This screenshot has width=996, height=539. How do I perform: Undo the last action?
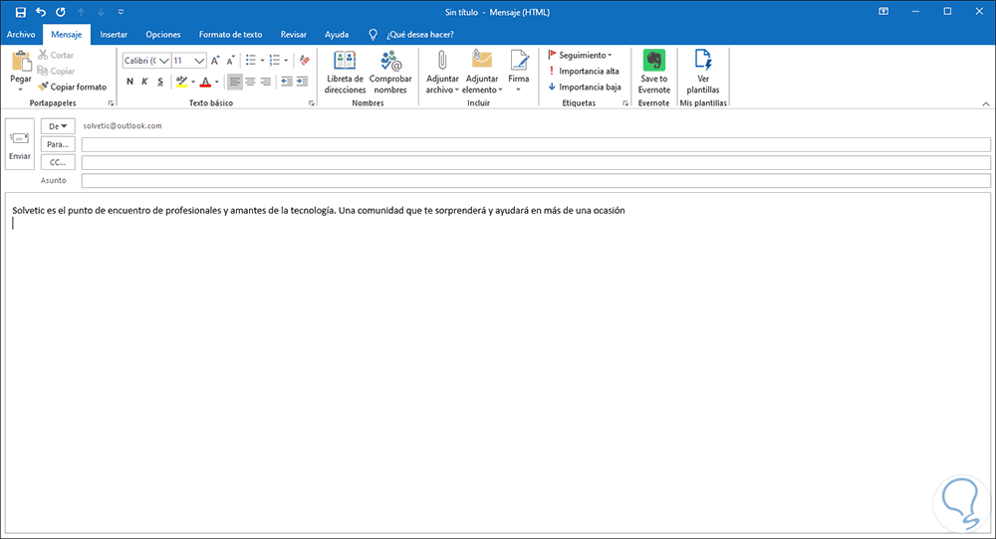[41, 12]
